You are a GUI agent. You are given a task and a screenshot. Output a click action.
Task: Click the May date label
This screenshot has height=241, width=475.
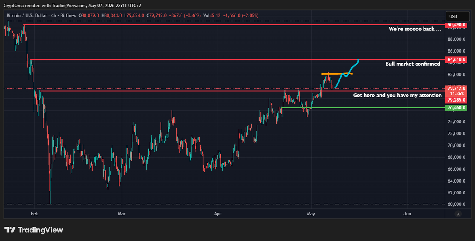click(312, 213)
